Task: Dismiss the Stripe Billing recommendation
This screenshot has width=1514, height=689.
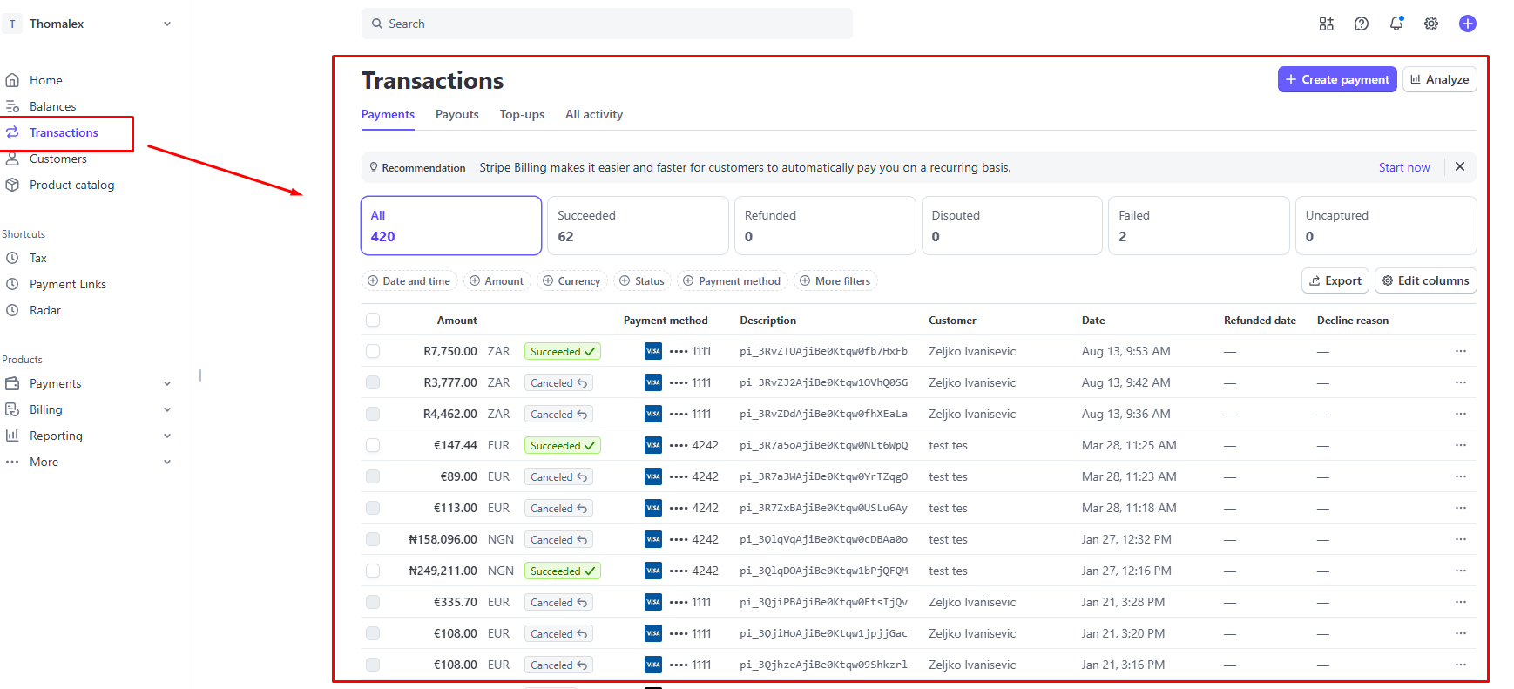Action: click(1460, 166)
